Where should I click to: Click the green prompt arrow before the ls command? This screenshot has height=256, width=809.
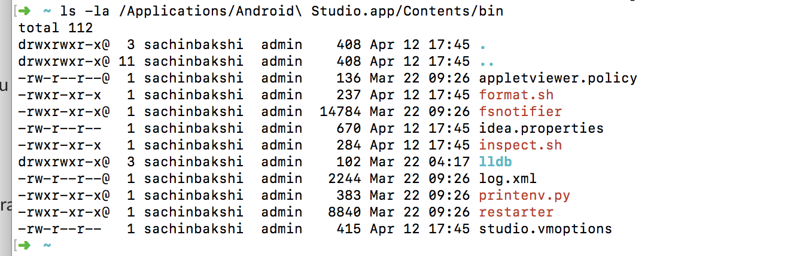24,11
